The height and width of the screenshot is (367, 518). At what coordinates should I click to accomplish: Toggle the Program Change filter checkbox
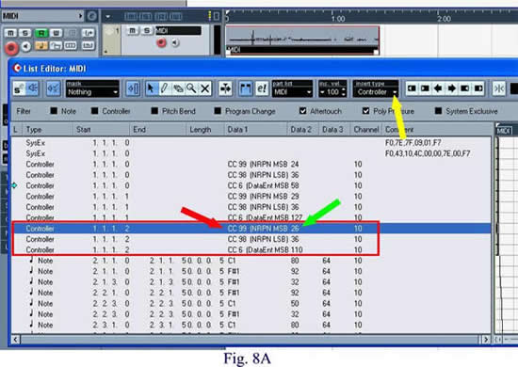218,111
